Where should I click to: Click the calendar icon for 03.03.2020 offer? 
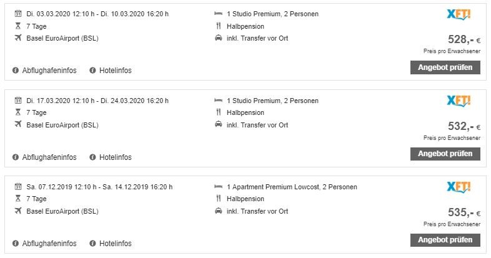[17, 14]
